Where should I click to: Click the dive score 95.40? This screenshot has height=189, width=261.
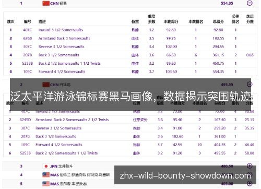[x=177, y=120]
